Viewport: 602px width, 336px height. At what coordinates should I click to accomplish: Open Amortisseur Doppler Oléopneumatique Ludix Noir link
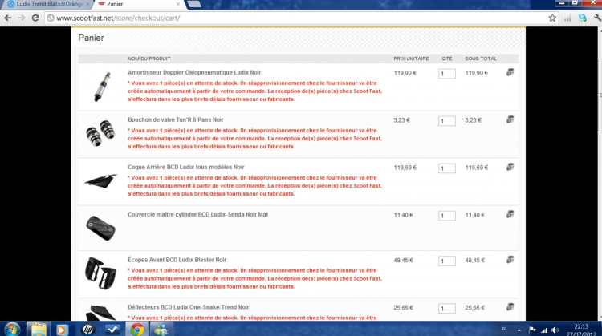click(194, 72)
